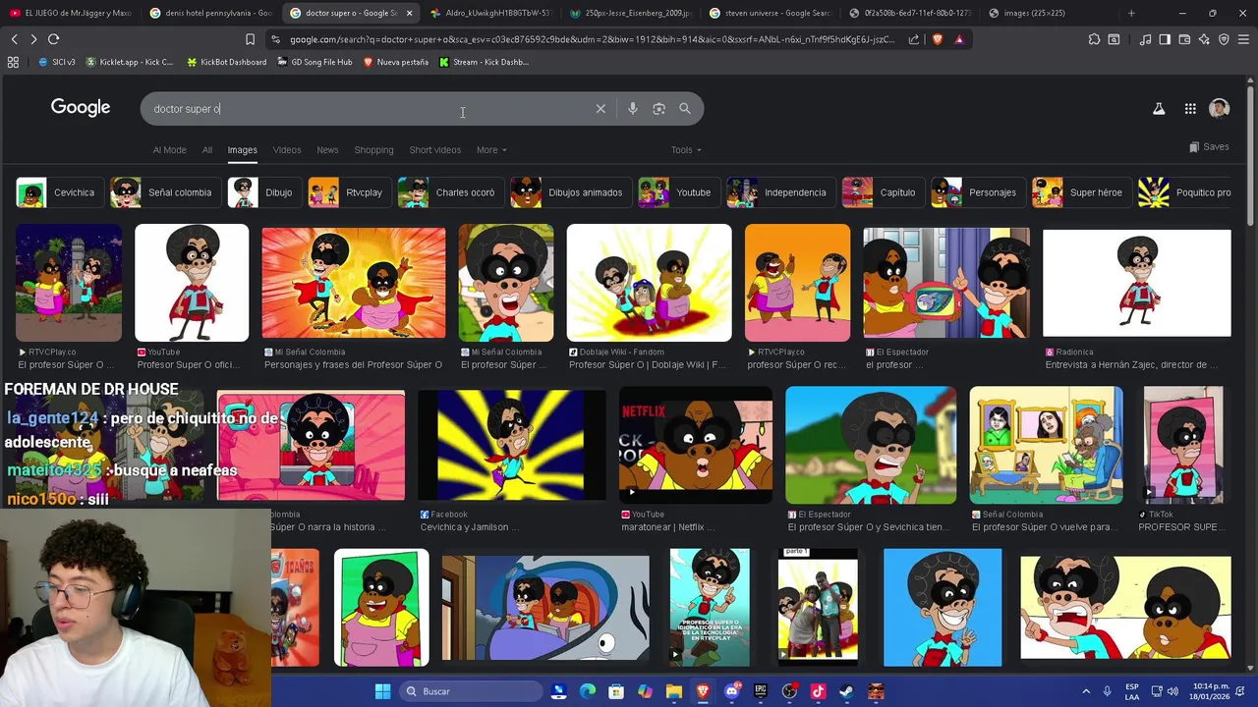Switch to the Shopping tab
The height and width of the screenshot is (707, 1258).
click(x=373, y=150)
